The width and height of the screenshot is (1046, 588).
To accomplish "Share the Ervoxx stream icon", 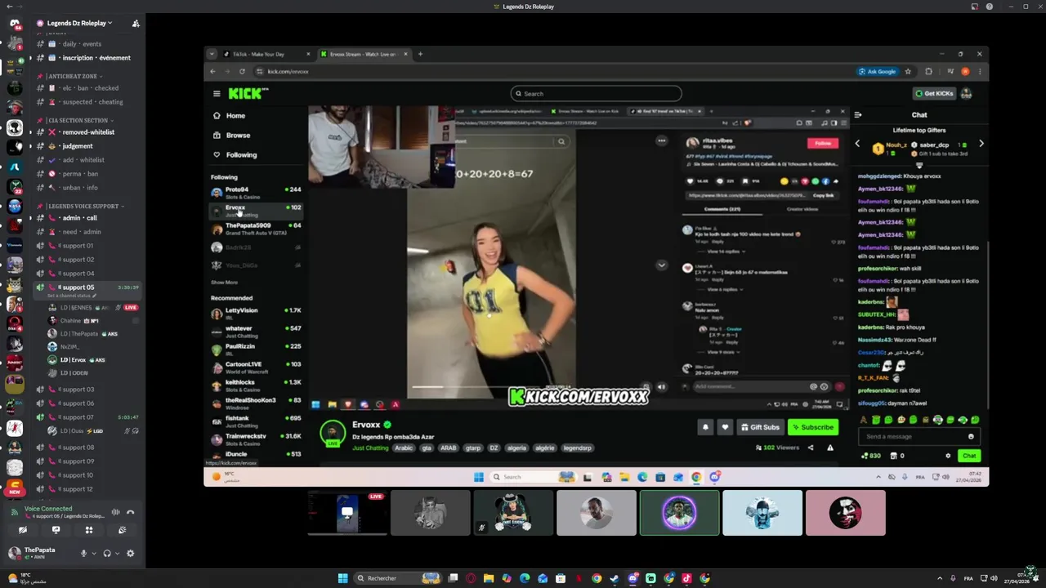I will [x=811, y=448].
